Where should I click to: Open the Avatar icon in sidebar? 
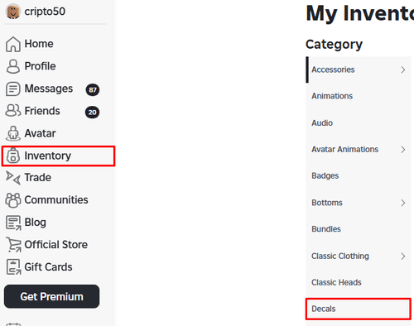tap(13, 133)
